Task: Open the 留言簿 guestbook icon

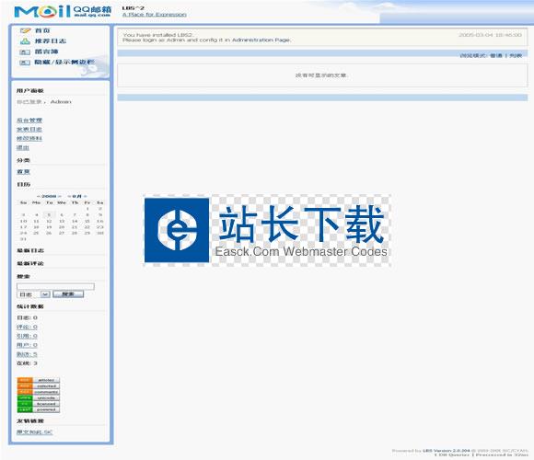Action: [x=25, y=52]
